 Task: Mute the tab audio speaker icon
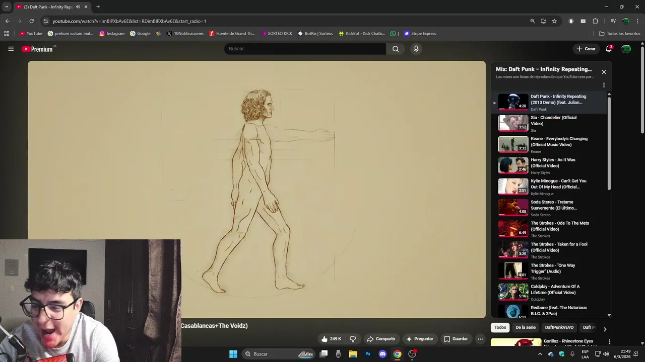coord(78,7)
